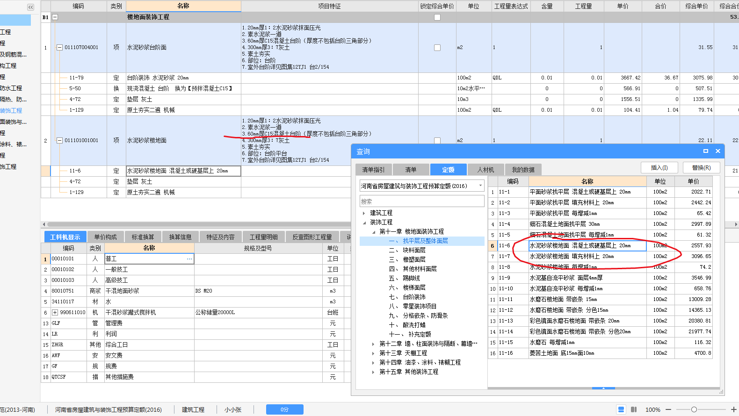Viewport: 739px width, 416px height.
Task: Toggle the lock checkbox for 水泥砂浆楼地面 row
Action: tap(437, 140)
